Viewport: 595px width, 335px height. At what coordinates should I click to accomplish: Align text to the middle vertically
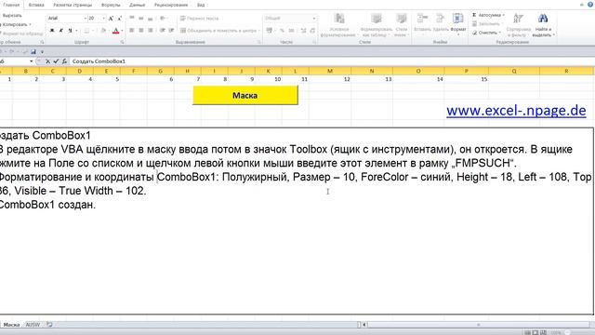pyautogui.click(x=140, y=19)
